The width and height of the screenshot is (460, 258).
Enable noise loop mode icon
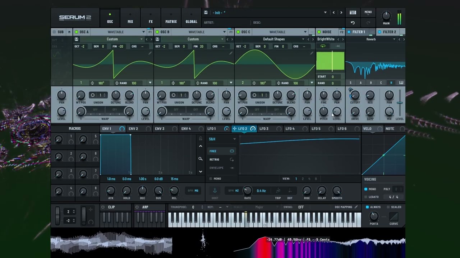[323, 46]
